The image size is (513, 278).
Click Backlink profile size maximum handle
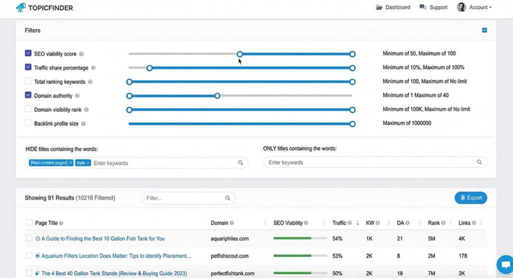(352, 124)
